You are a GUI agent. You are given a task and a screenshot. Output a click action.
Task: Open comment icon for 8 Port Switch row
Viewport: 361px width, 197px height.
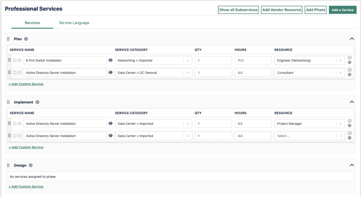click(350, 57)
